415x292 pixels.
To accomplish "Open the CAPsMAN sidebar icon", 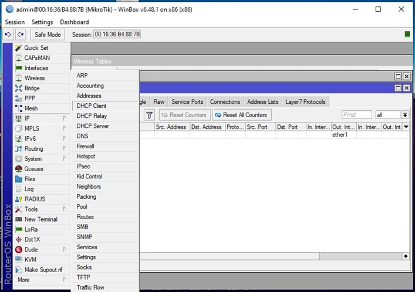I will [19, 58].
